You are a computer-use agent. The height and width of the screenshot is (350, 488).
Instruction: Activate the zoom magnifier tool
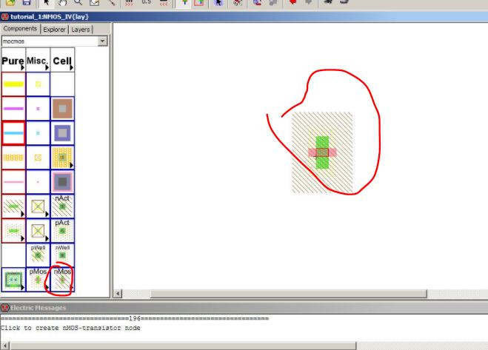(77, 3)
